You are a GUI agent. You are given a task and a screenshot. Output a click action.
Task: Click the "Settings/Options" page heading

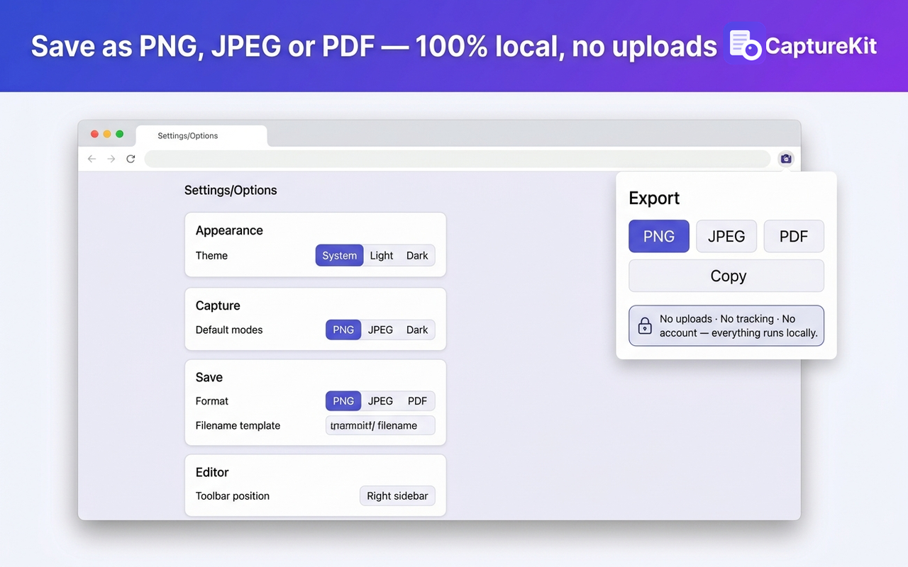click(231, 190)
